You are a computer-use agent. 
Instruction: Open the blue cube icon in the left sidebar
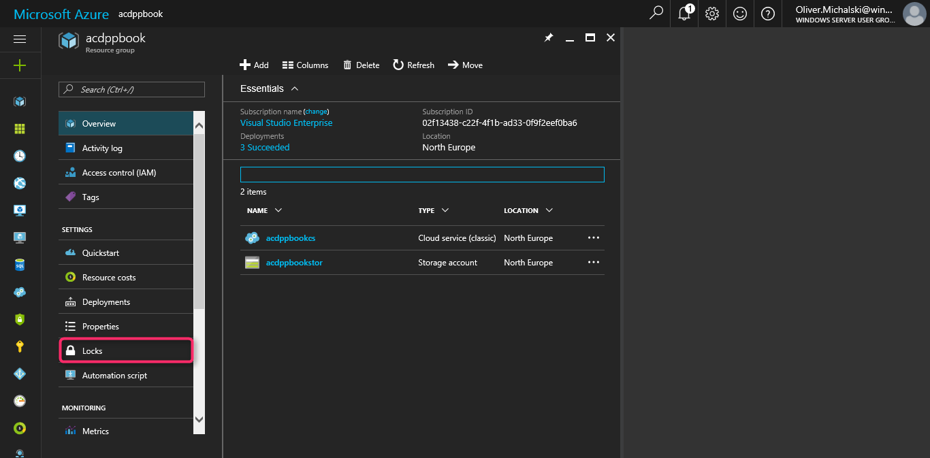click(x=20, y=101)
